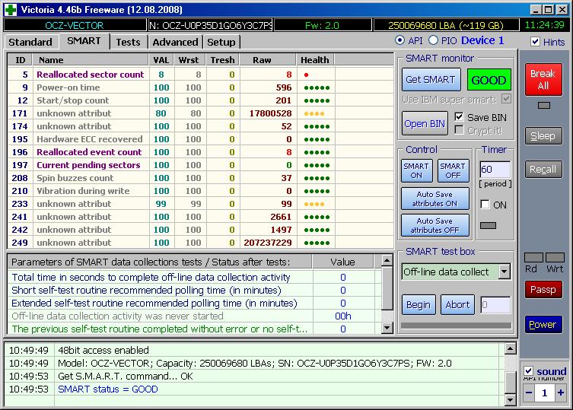
Task: Select the Hardware ECC recovered row
Action: (x=200, y=139)
